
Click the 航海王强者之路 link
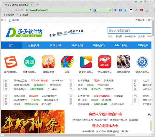(x=102, y=96)
